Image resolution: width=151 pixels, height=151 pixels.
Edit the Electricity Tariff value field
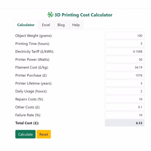coord(124,52)
